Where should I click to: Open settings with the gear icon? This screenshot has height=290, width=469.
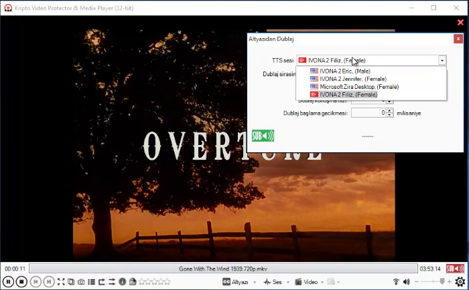460,282
